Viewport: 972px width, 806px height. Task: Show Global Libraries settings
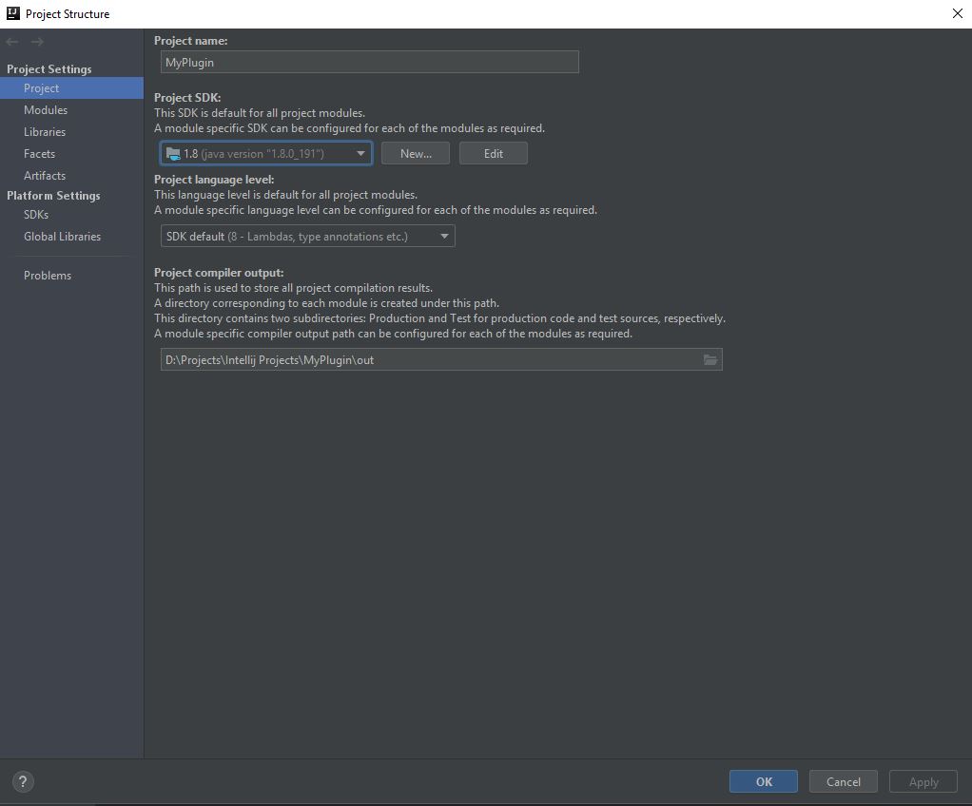62,237
